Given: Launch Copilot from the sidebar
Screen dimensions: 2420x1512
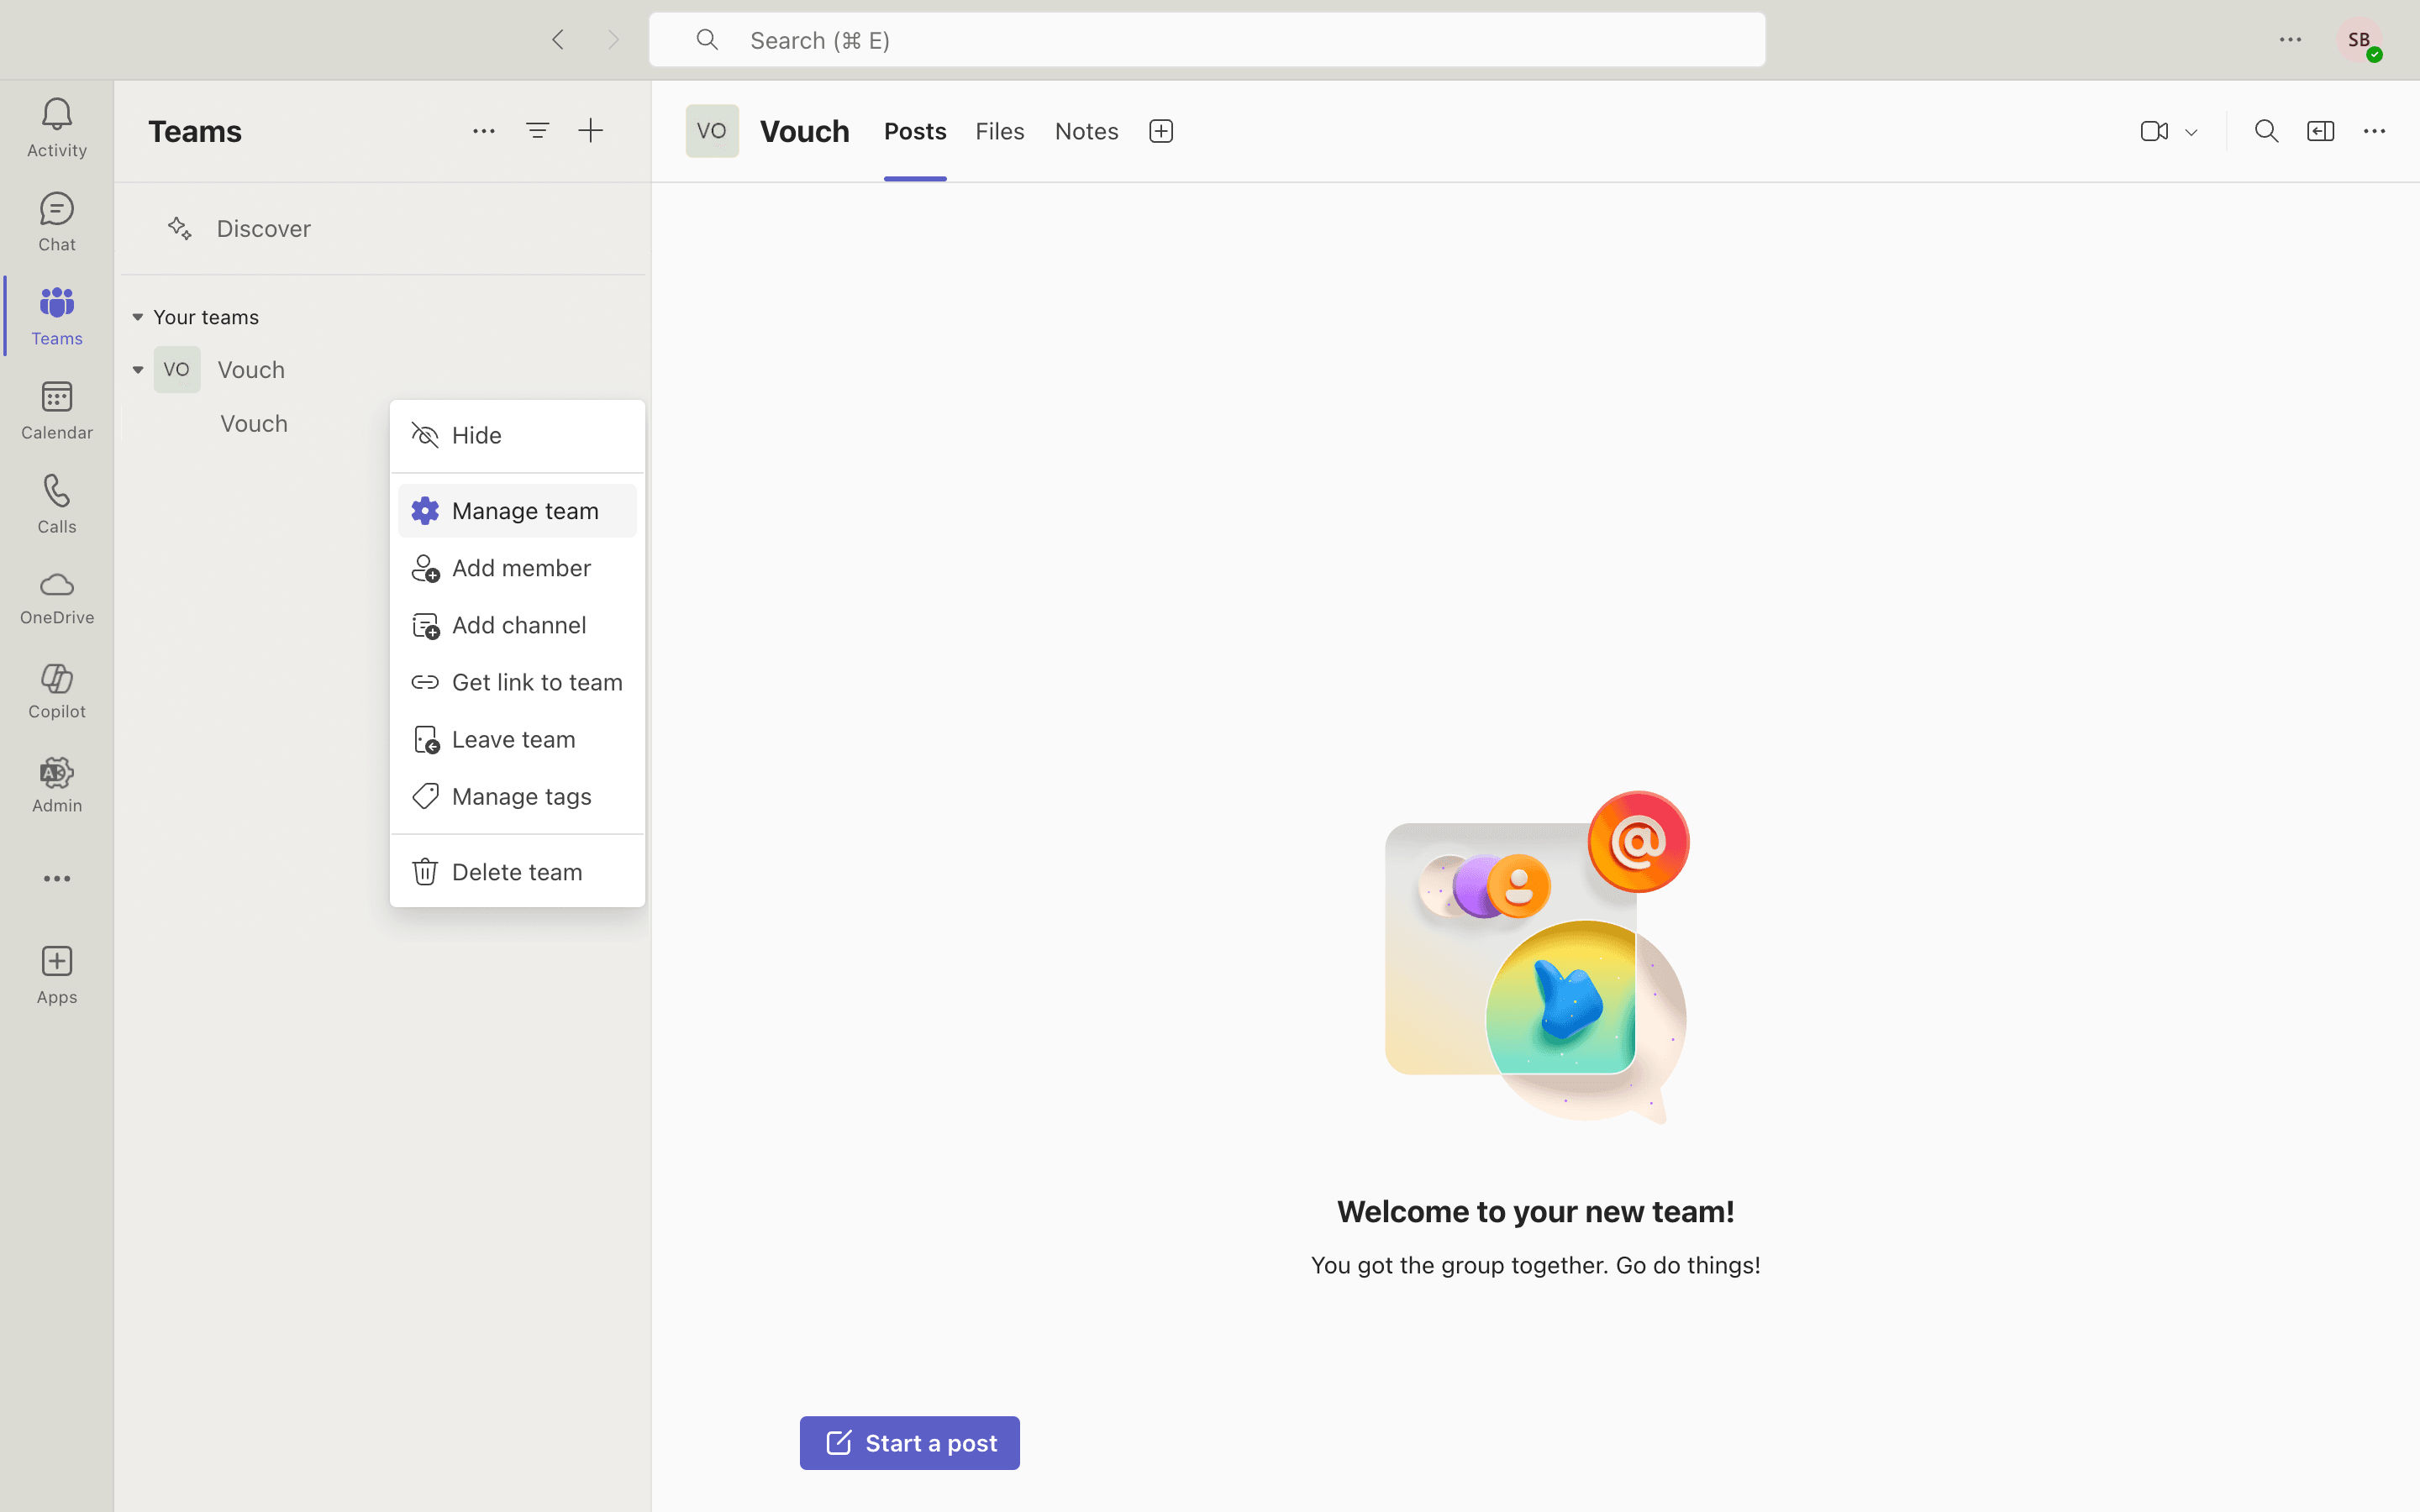Looking at the screenshot, I should pyautogui.click(x=57, y=692).
